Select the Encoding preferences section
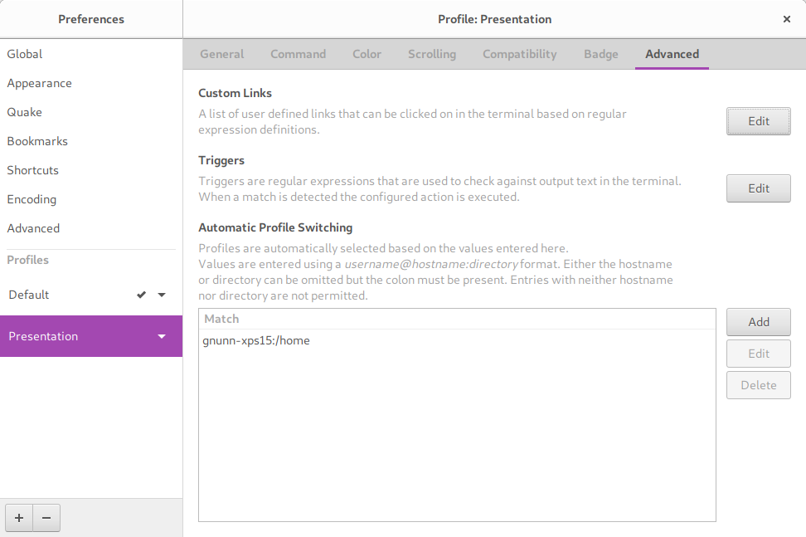 coord(32,199)
